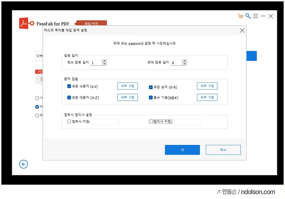Uncheck all digits (0-9) checkbox
285x199 pixels.
coord(151,87)
